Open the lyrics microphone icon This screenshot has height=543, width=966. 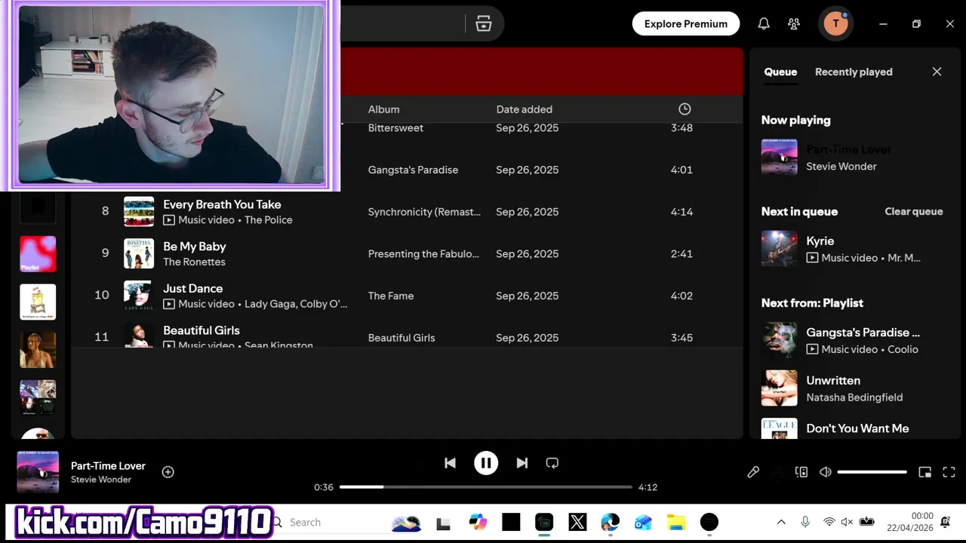(x=753, y=472)
